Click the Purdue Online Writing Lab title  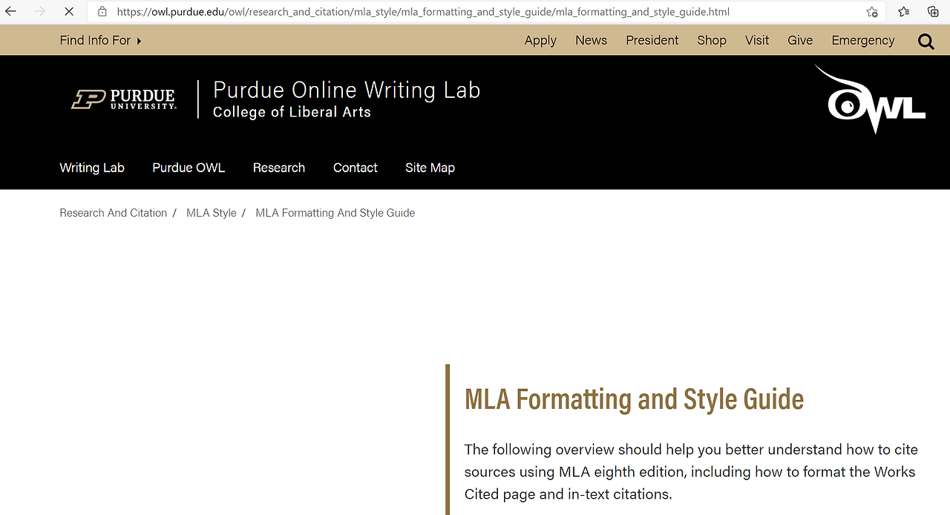pos(347,90)
